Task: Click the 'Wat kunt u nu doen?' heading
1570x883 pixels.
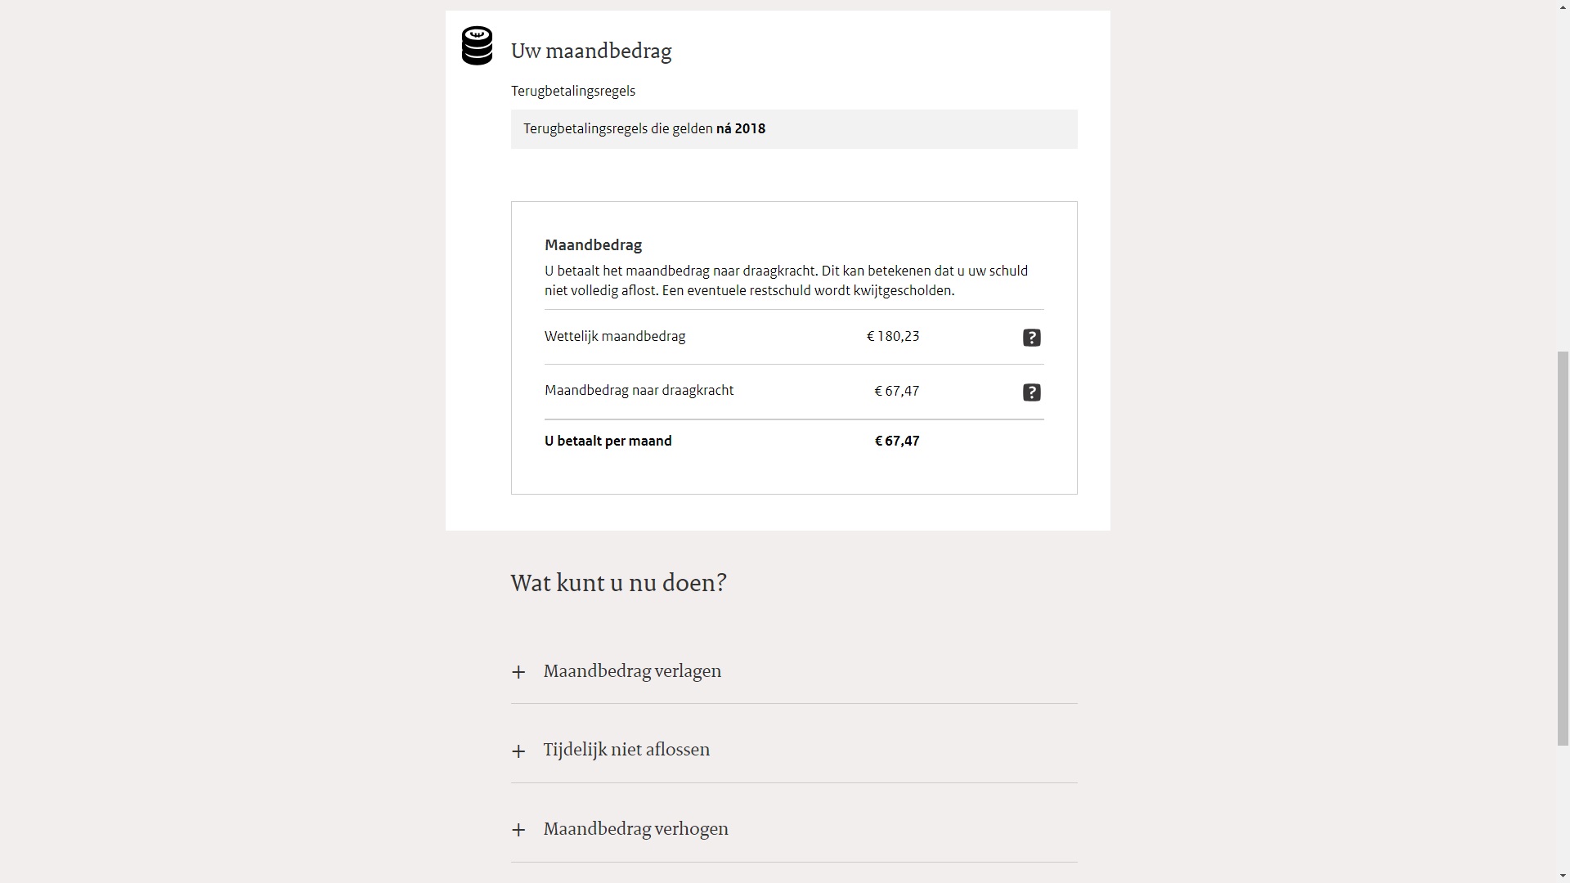Action: coord(618,583)
